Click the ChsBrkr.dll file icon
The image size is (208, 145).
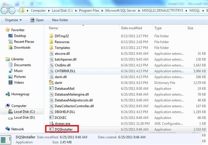(x=51, y=65)
